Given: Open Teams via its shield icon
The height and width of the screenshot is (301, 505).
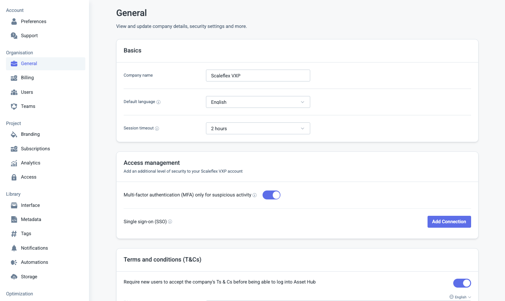Looking at the screenshot, I should point(14,106).
